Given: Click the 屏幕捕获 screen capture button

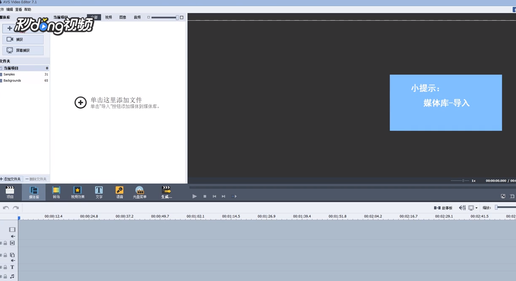Looking at the screenshot, I should 23,50.
